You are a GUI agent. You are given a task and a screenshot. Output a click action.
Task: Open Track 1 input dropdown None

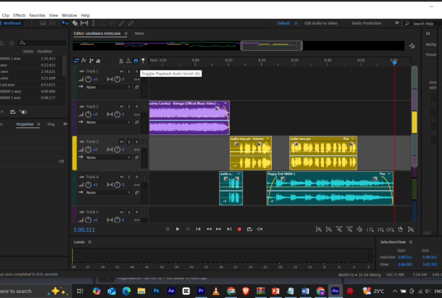(x=108, y=87)
